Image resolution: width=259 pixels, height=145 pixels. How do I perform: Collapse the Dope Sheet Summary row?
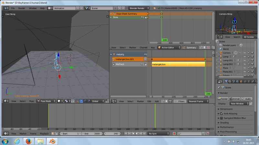(x=111, y=14)
